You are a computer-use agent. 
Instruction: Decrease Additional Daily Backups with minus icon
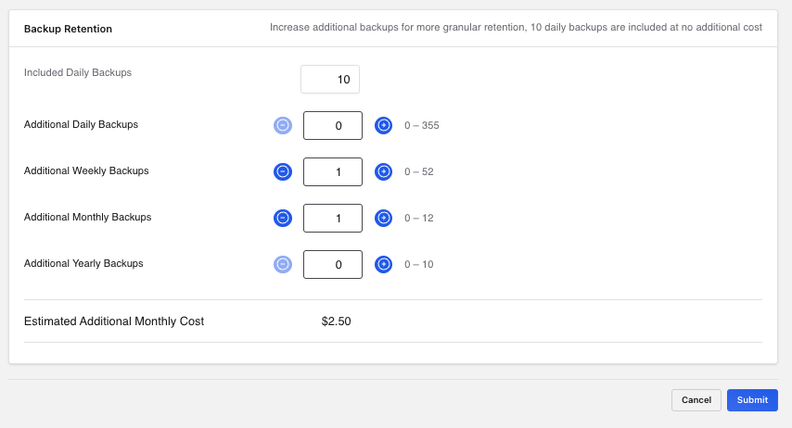[x=283, y=125]
